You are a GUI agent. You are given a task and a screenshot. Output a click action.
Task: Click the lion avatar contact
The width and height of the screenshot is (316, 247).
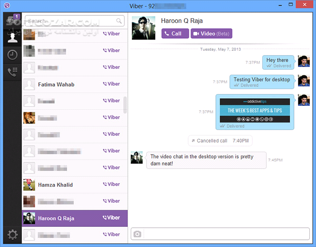point(29,118)
